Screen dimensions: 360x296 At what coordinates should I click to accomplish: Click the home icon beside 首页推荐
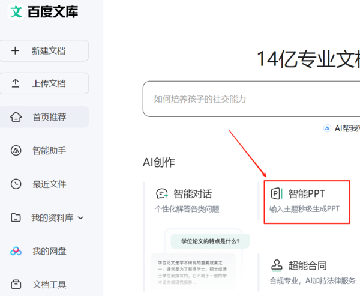click(x=16, y=116)
